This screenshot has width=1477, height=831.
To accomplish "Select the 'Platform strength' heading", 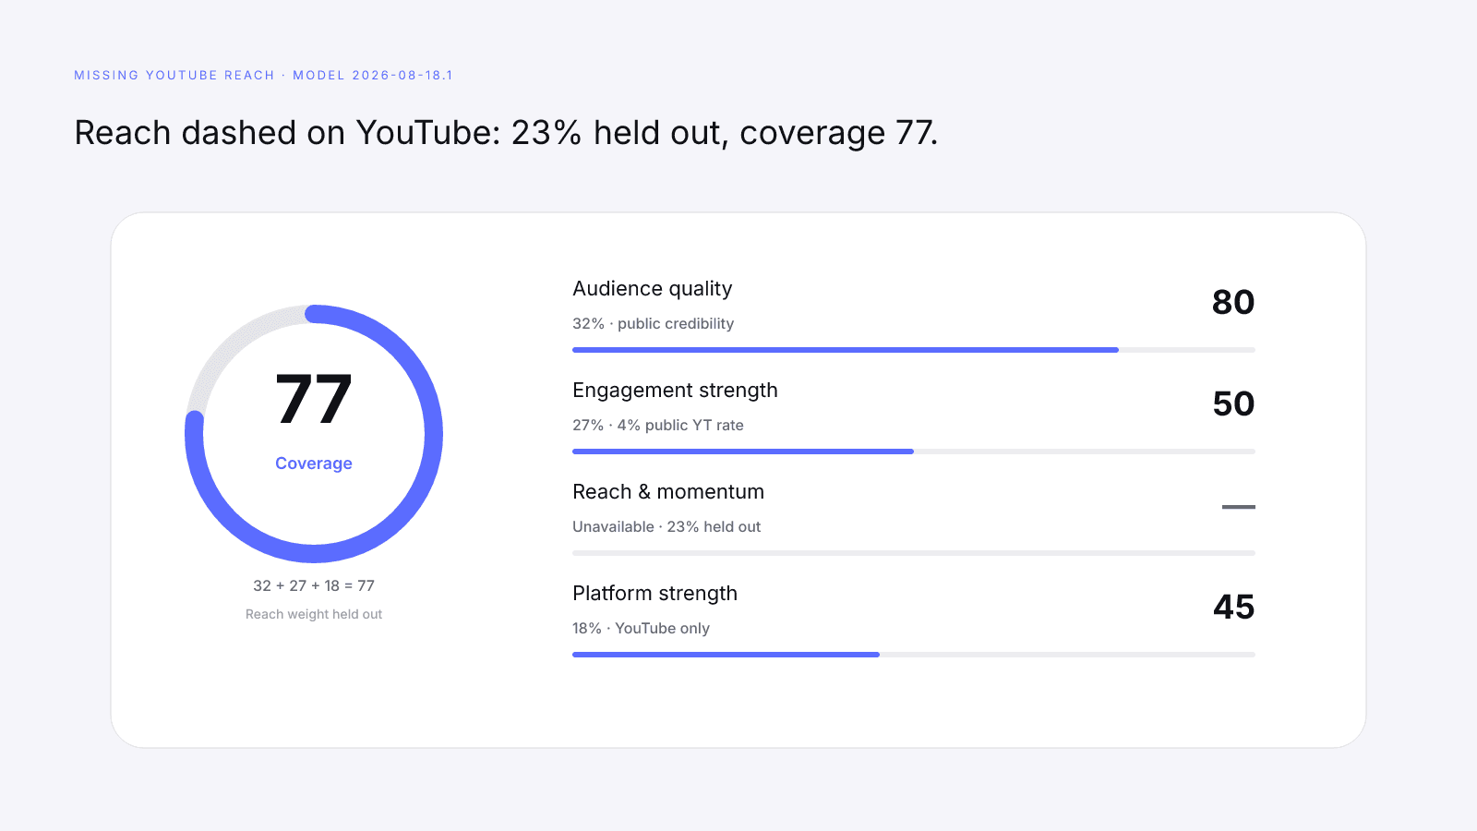I will click(655, 594).
